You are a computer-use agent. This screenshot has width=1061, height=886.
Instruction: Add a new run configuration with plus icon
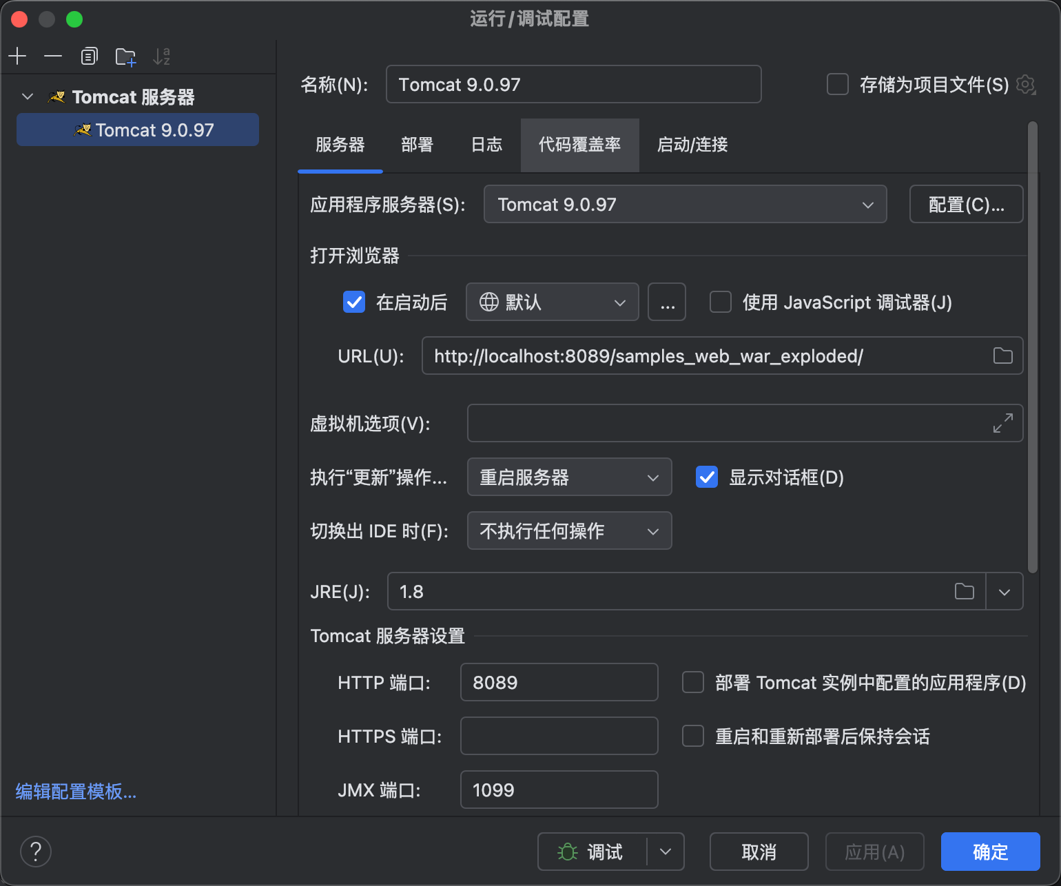(17, 56)
